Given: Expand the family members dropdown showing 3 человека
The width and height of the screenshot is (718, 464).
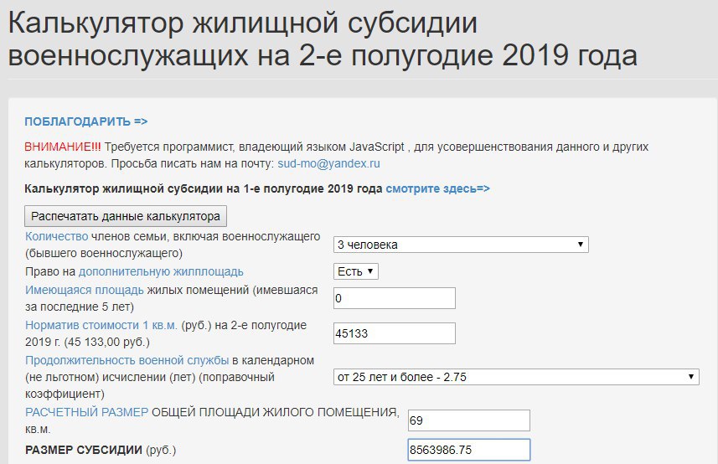Looking at the screenshot, I should [461, 245].
